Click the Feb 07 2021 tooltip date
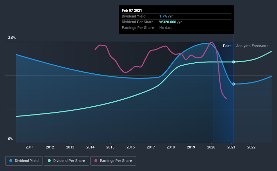Viewport: 277px width, 171px height. pos(132,10)
